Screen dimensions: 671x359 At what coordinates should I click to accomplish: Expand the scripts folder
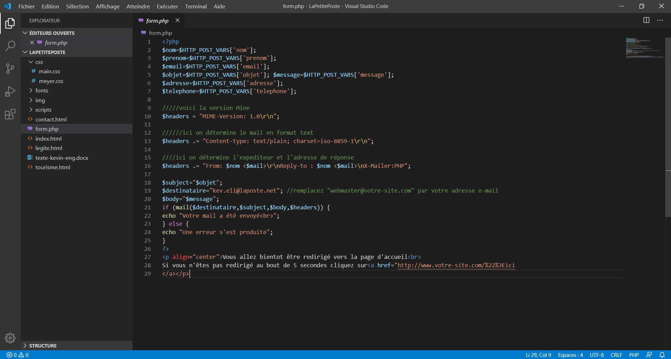44,110
